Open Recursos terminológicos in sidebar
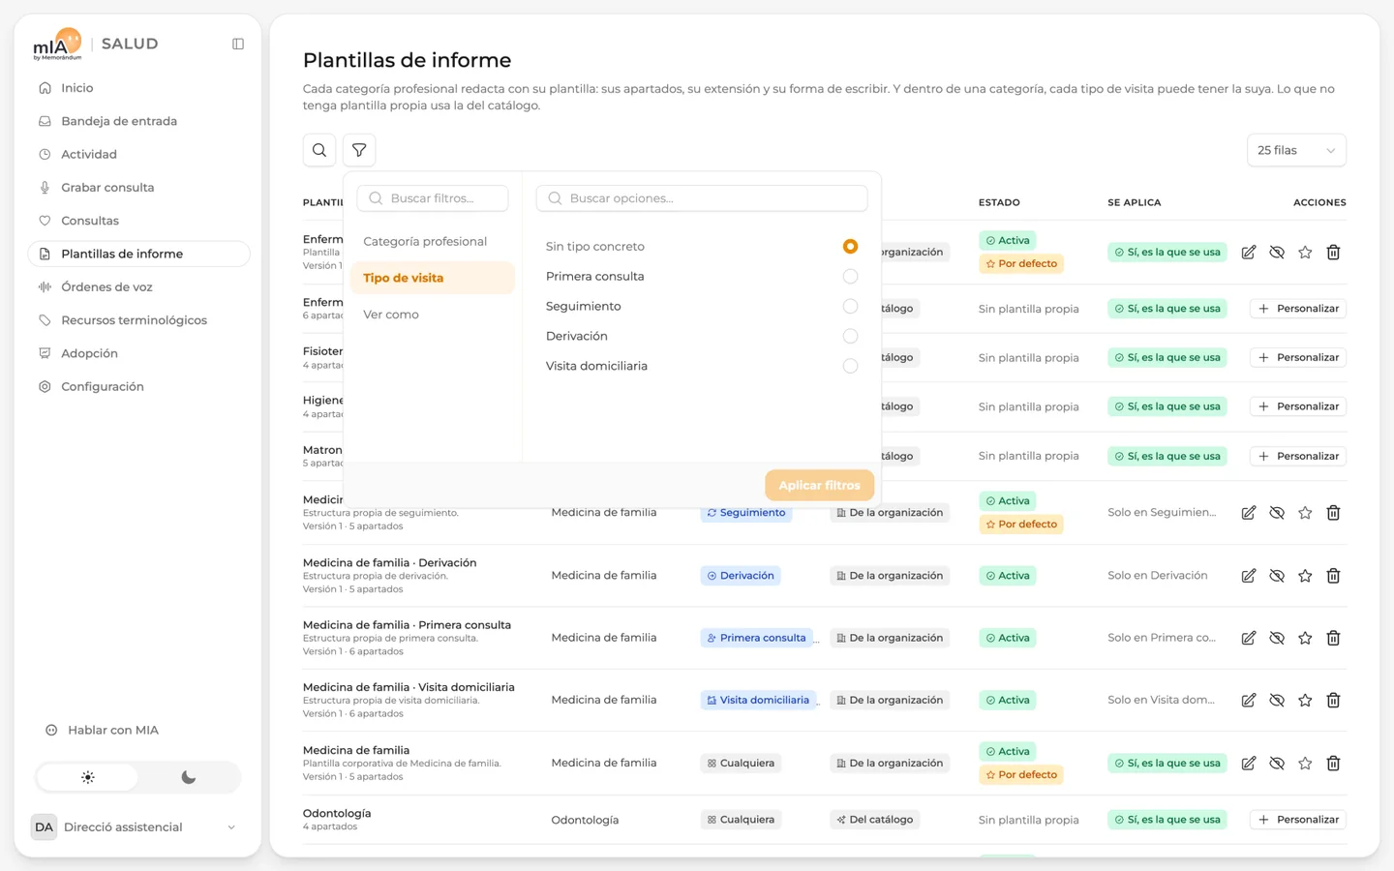This screenshot has height=871, width=1394. pyautogui.click(x=138, y=320)
